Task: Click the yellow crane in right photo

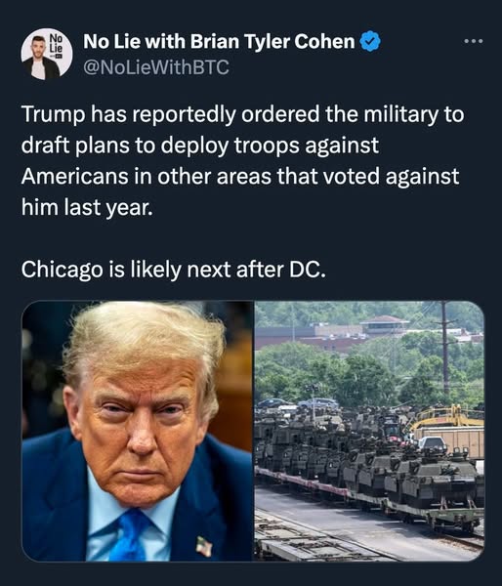Action: (444, 417)
